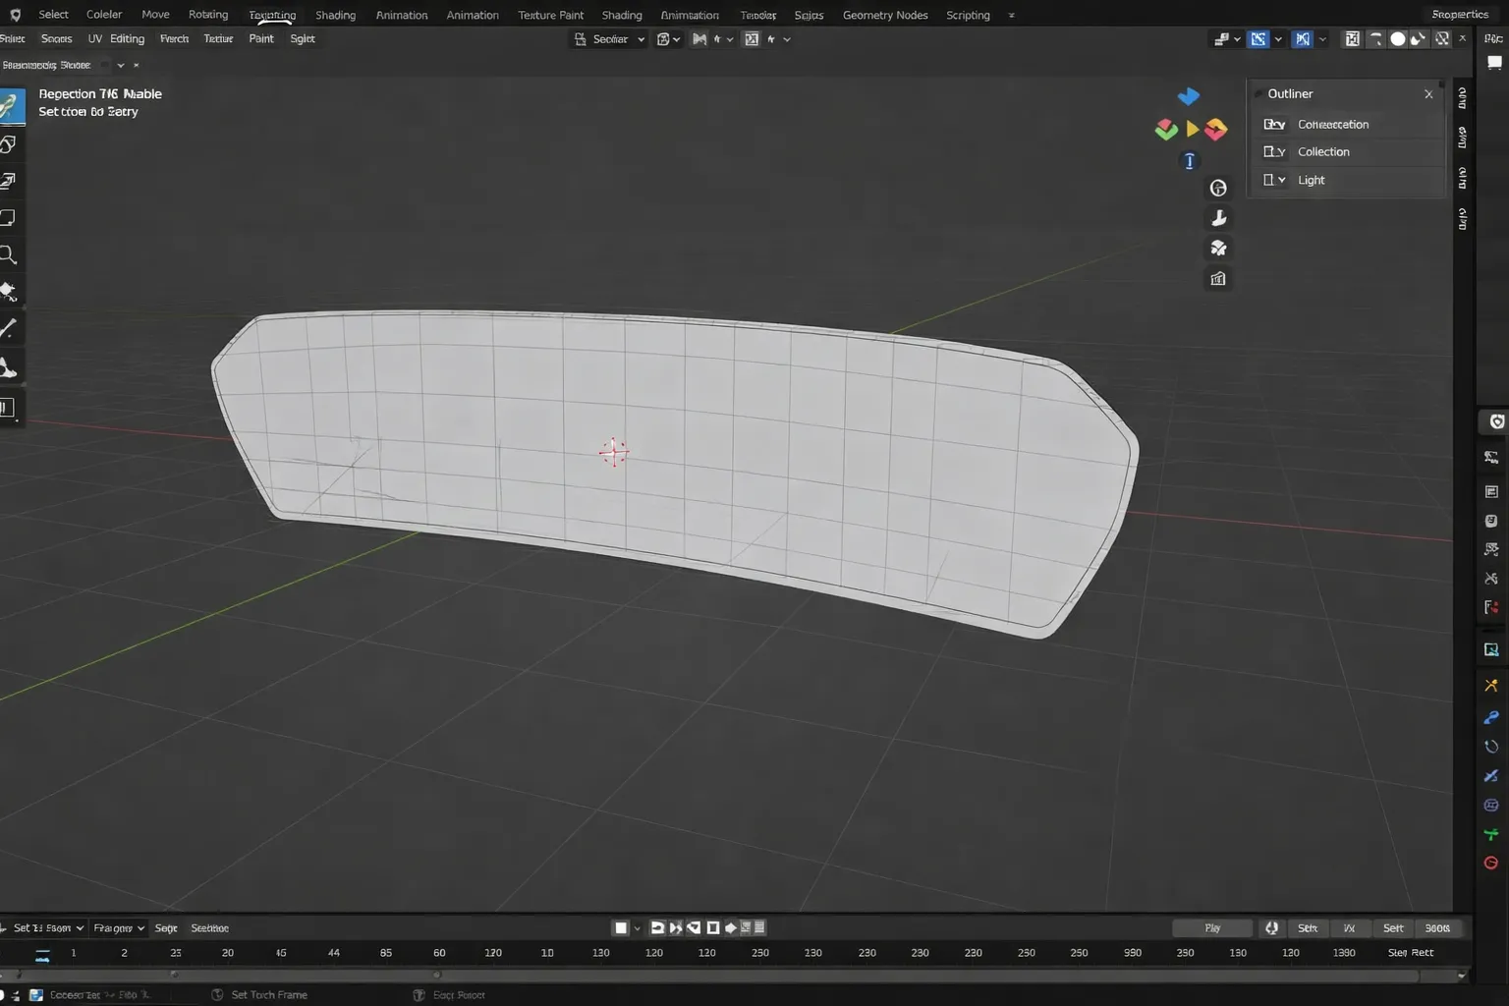Click frame 60 on the timeline ruler
Viewport: 1509px width, 1006px height.
[x=439, y=953]
